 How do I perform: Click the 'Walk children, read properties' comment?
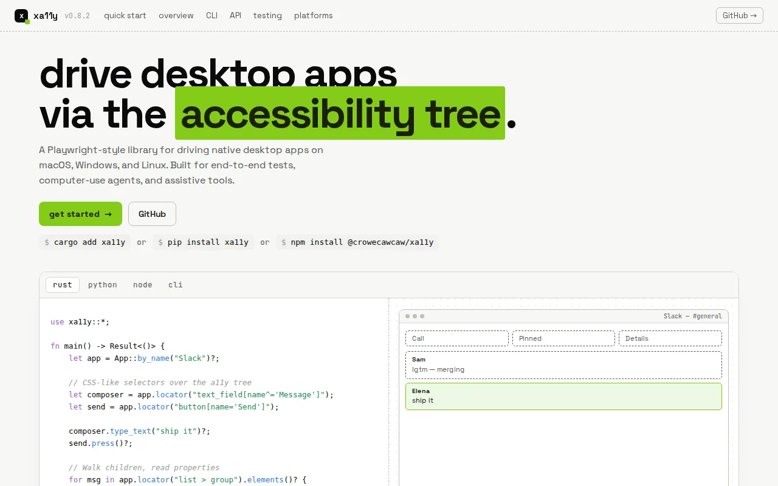(x=144, y=468)
